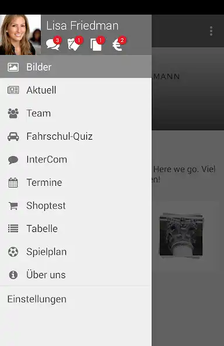The image size is (224, 346).
Task: Tap Lisa Friedman's profile photo
Action: pyautogui.click(x=20, y=34)
